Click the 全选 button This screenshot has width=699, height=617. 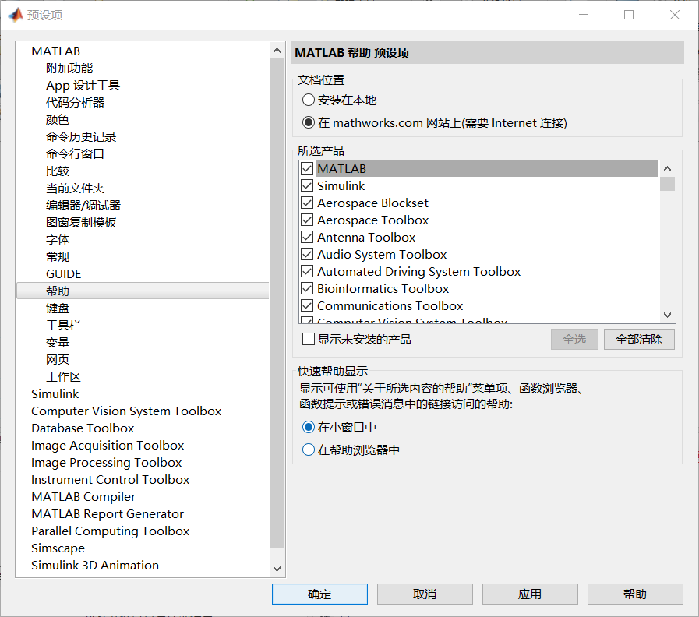point(574,339)
